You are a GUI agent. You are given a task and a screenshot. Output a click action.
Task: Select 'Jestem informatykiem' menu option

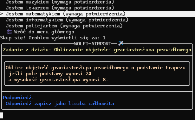[67, 20]
